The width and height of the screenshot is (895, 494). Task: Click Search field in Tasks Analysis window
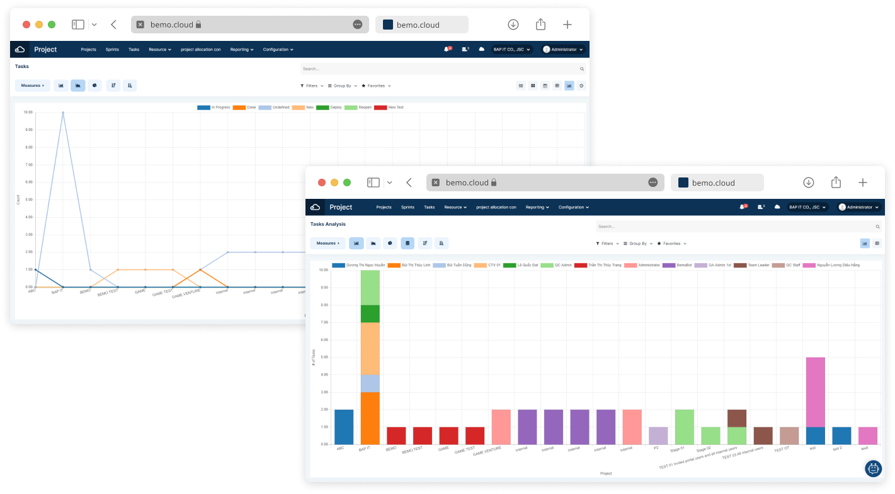point(739,227)
